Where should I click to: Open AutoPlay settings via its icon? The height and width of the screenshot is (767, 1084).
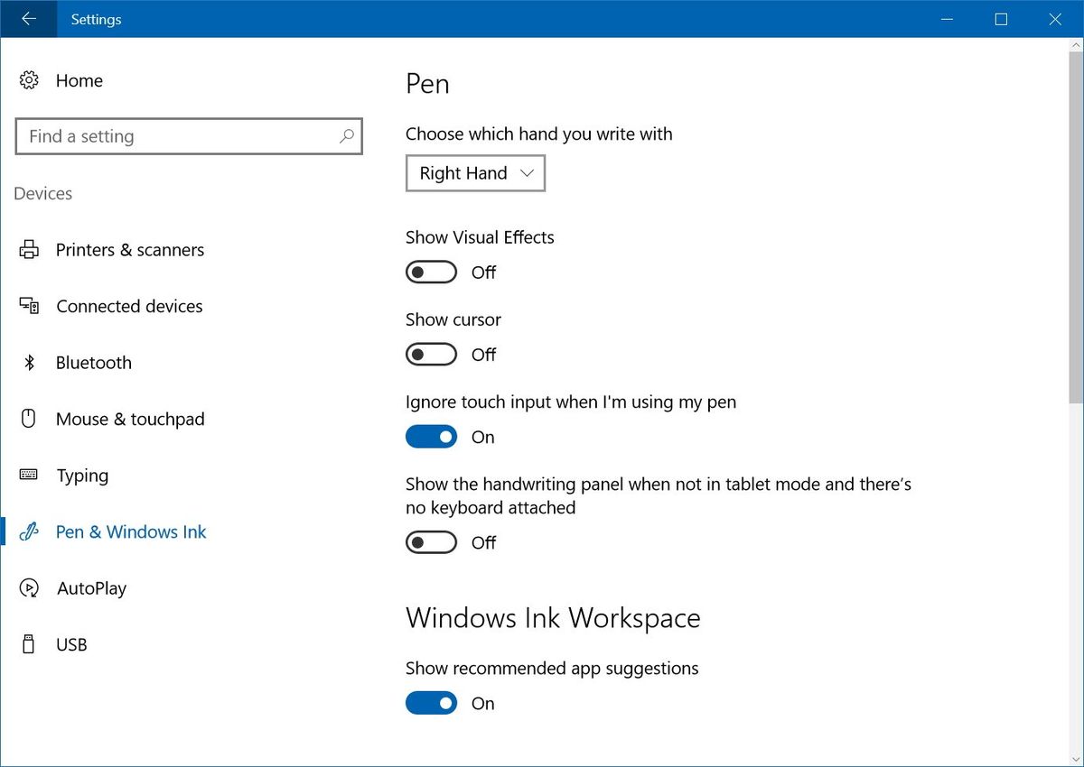[x=28, y=587]
